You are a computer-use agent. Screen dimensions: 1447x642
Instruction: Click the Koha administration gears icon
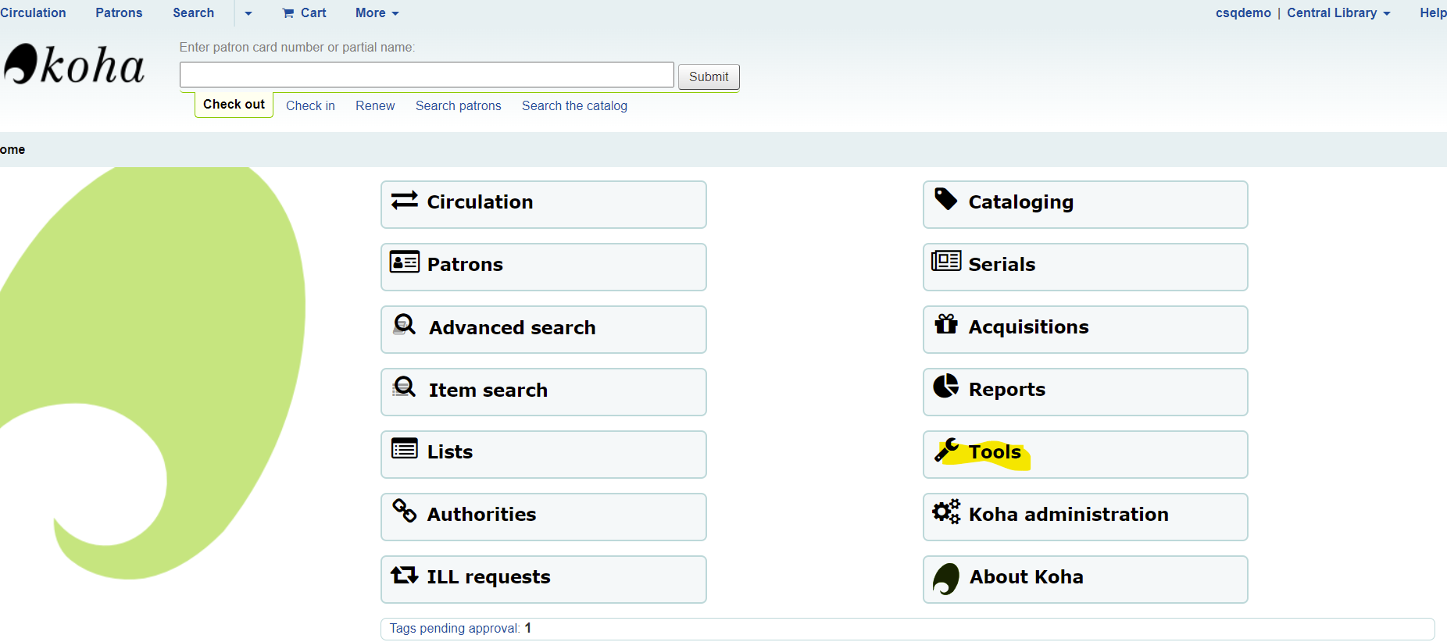point(946,512)
